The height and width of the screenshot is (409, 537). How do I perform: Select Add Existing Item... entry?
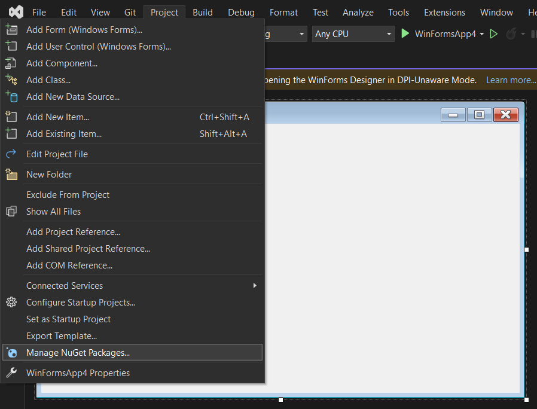pos(132,133)
